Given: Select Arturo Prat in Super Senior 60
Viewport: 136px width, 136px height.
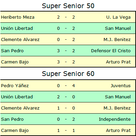Looking at the screenshot, I should click(118, 131).
